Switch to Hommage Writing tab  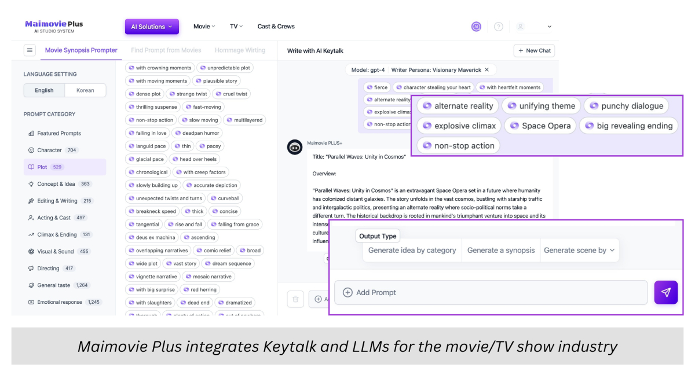pyautogui.click(x=240, y=50)
